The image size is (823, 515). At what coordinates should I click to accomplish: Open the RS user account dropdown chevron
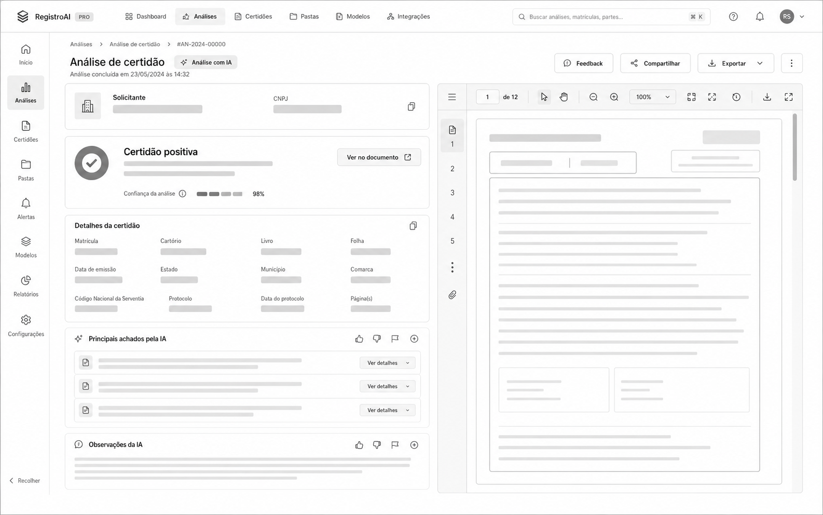coord(802,17)
